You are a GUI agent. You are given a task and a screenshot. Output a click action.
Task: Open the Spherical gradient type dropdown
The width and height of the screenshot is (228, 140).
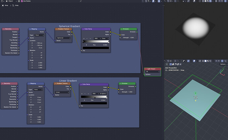(63, 38)
